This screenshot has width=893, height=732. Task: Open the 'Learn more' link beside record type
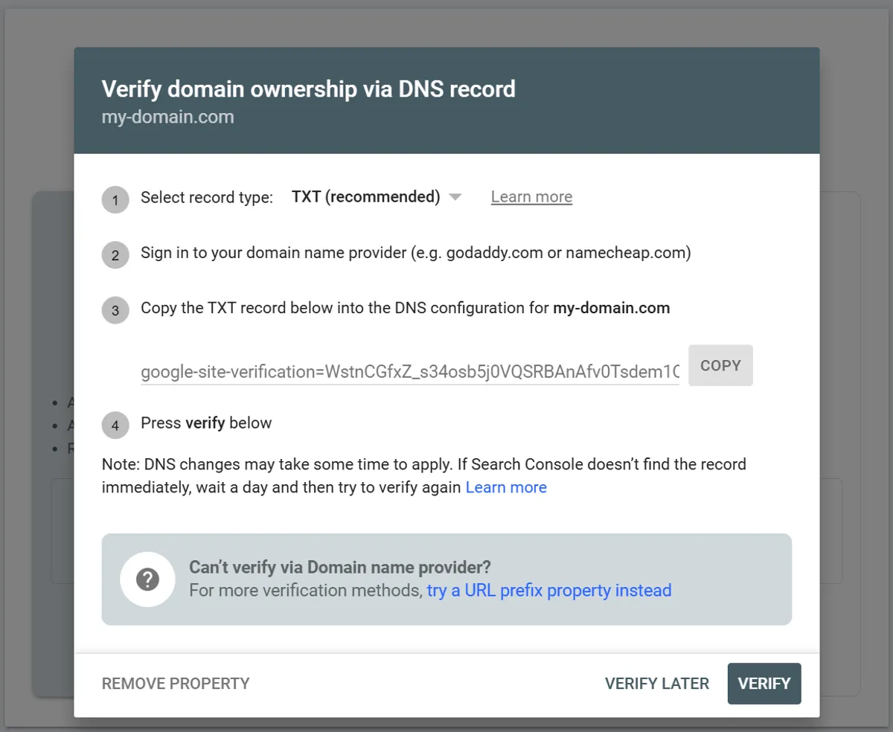coord(531,196)
